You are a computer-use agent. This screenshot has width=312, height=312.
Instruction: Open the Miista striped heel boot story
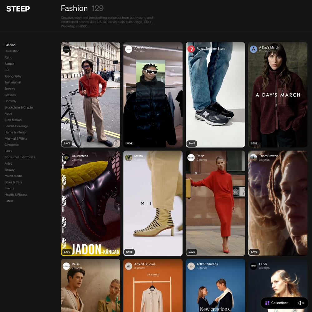153,203
